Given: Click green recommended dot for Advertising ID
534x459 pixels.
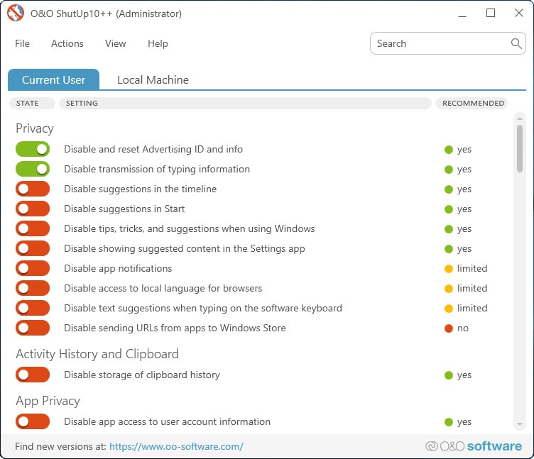Looking at the screenshot, I should point(449,150).
